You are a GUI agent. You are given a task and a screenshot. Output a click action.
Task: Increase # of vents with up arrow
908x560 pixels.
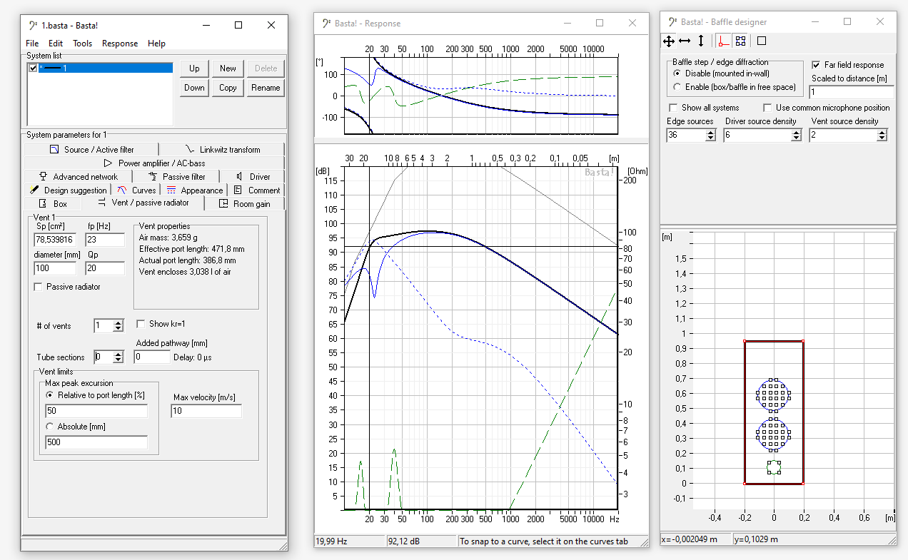pyautogui.click(x=118, y=322)
